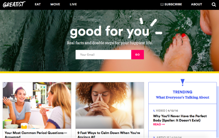Open the EAT menu
This screenshot has width=219, height=138.
click(38, 4)
